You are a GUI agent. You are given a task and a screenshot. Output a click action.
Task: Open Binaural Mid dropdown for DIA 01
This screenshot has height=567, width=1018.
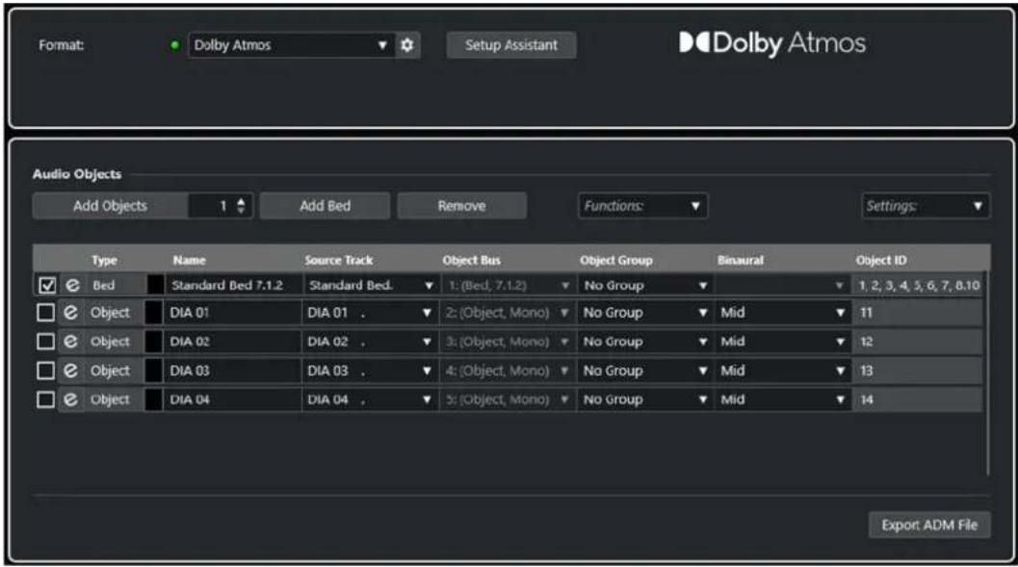coord(782,313)
